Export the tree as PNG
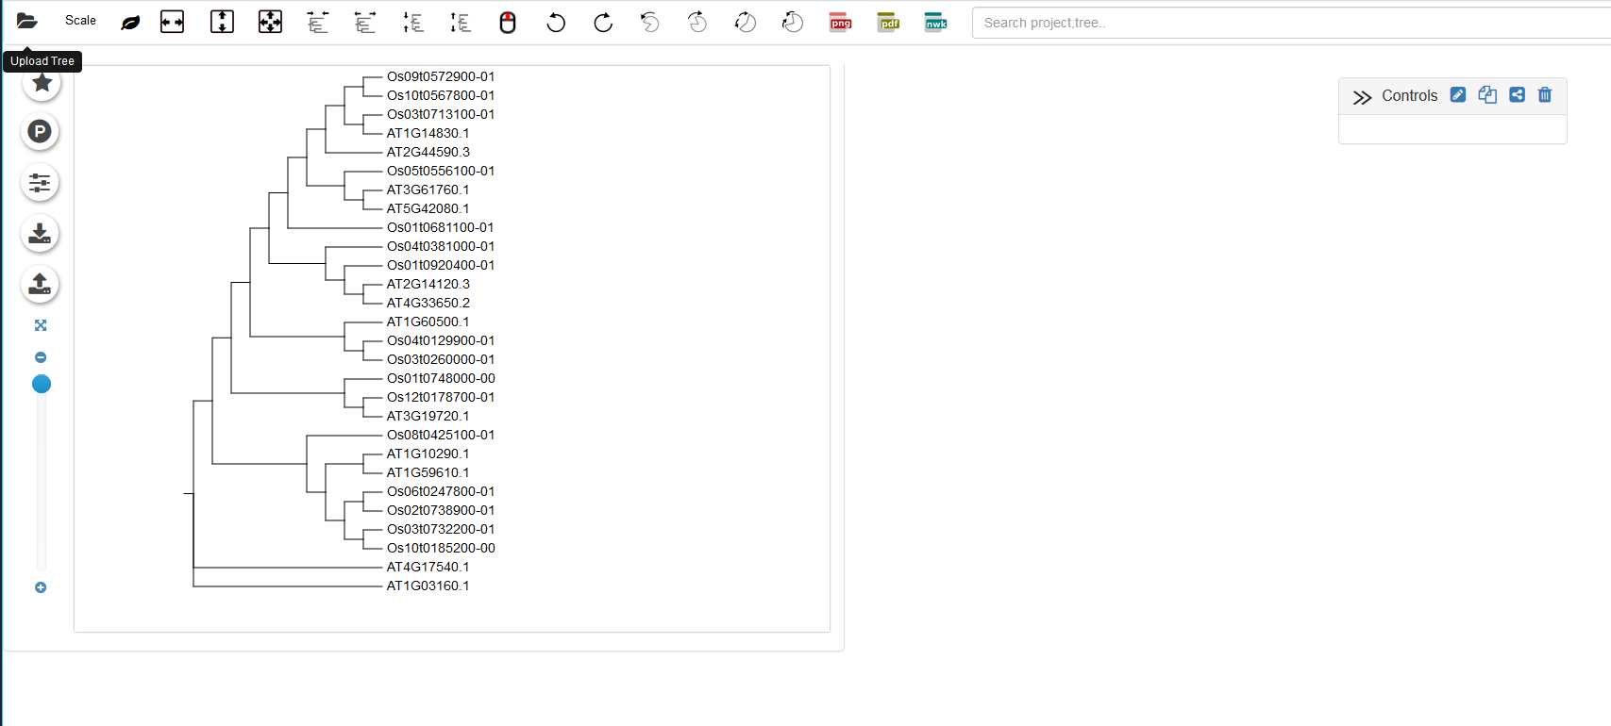Image resolution: width=1611 pixels, height=726 pixels. (840, 23)
